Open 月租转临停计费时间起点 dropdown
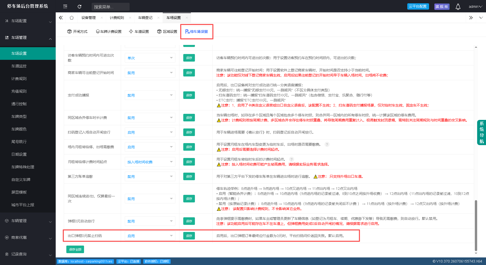The image size is (486, 265). (150, 162)
